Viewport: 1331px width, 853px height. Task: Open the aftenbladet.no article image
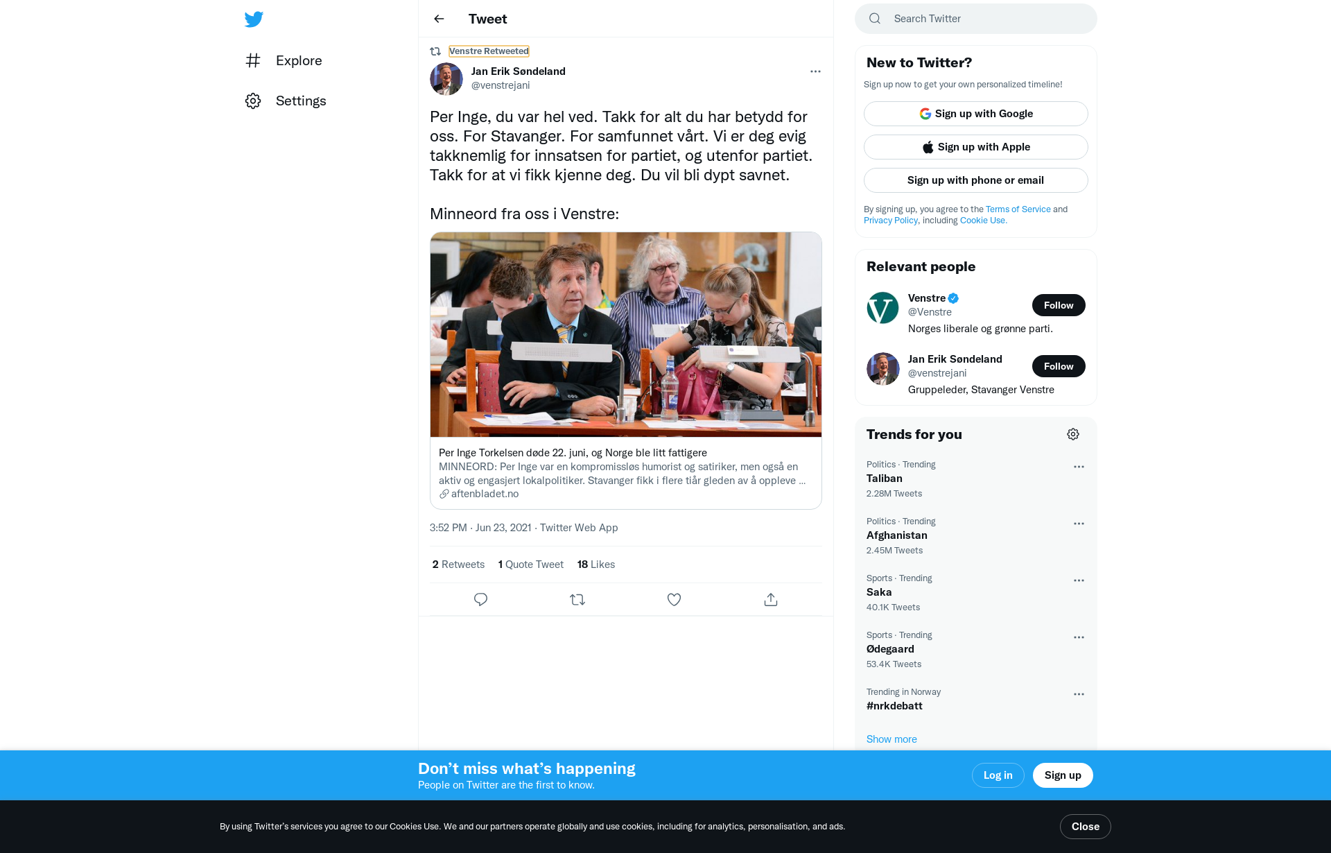tap(626, 334)
